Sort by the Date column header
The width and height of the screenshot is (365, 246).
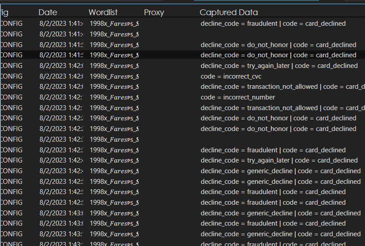pyautogui.click(x=48, y=12)
